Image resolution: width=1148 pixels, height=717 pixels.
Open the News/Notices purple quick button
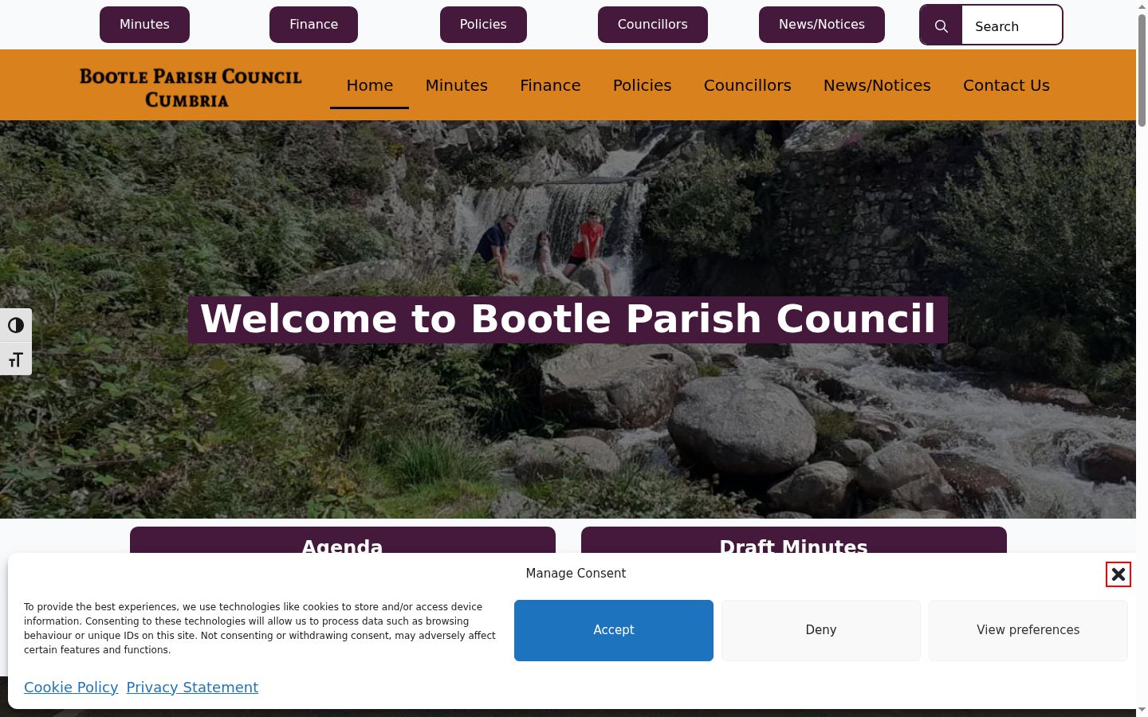pos(821,25)
